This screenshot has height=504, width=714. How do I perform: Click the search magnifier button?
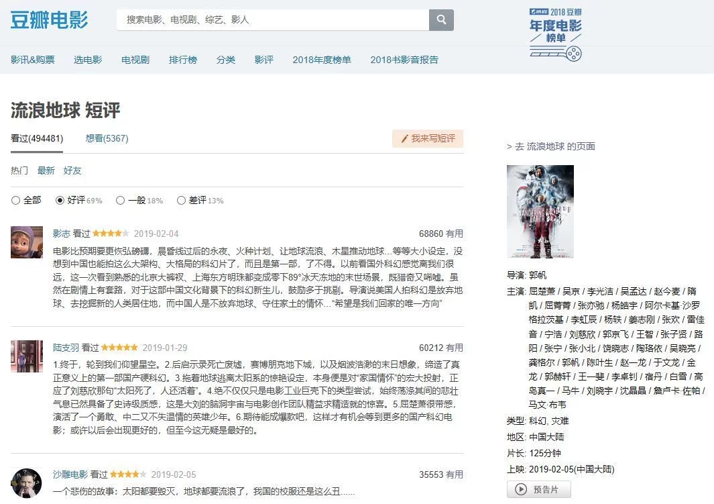[x=440, y=20]
